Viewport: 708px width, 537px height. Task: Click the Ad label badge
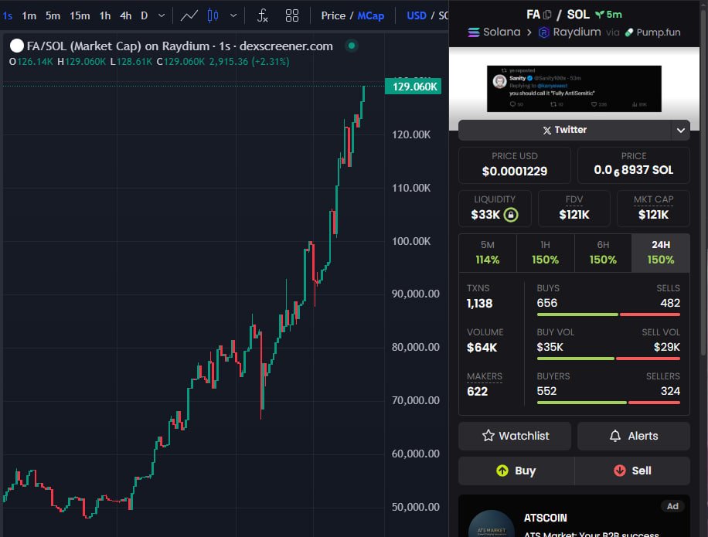click(672, 506)
